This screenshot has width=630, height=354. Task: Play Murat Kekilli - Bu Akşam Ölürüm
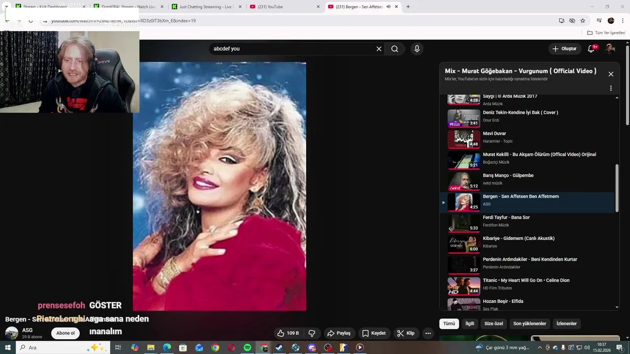(x=527, y=160)
